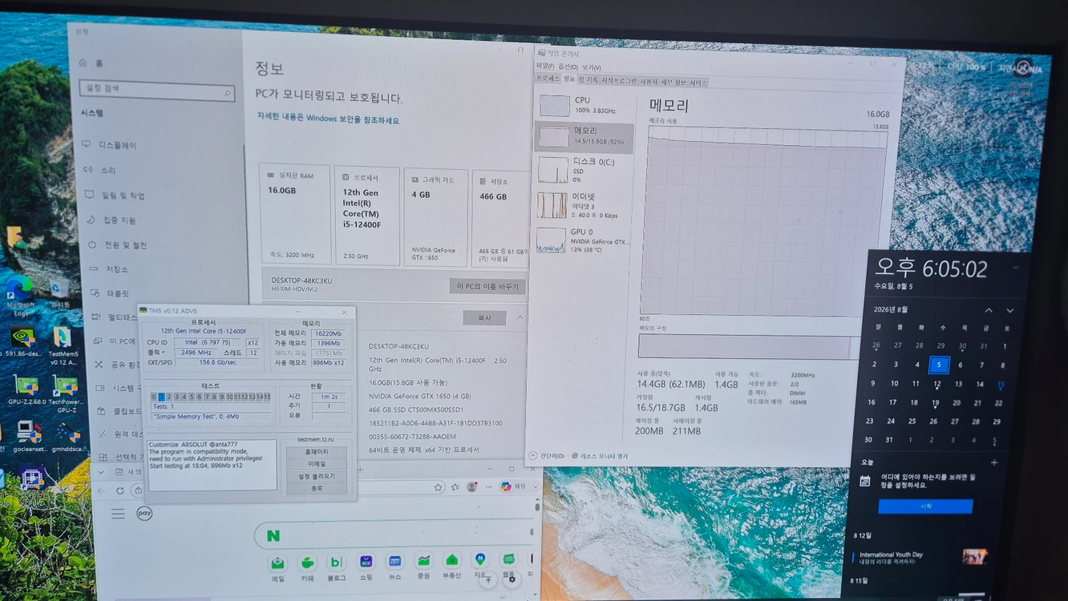Click 홈페이지 button in TestMem5

tap(317, 452)
